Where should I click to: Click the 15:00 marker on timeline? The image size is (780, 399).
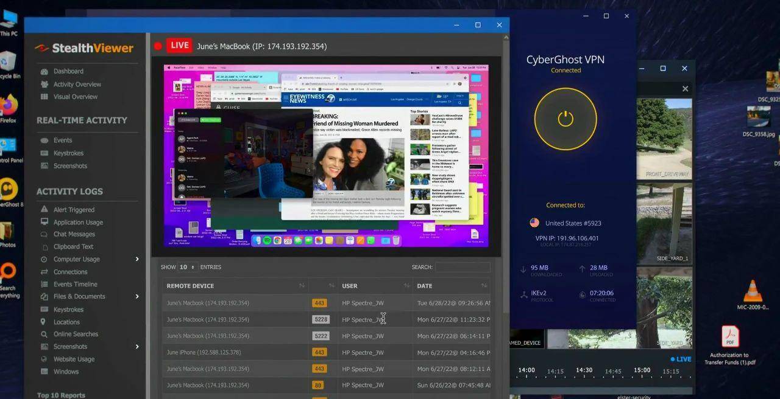pos(642,370)
